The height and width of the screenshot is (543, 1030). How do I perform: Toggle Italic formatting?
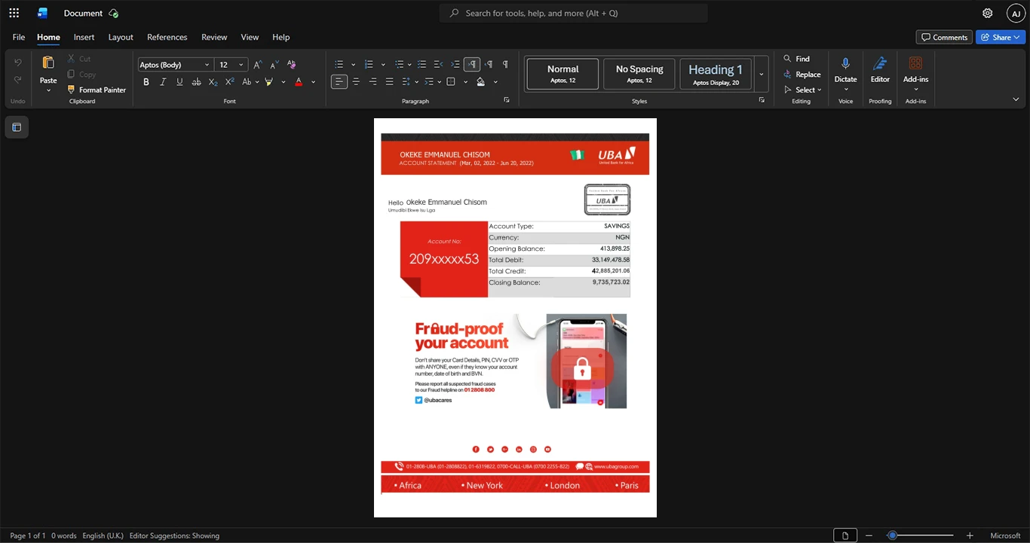coord(163,82)
